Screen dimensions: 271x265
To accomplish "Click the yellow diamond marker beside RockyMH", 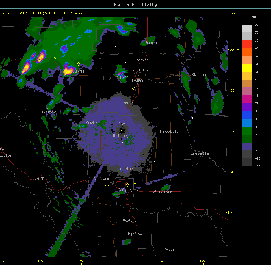I will point(79,64).
